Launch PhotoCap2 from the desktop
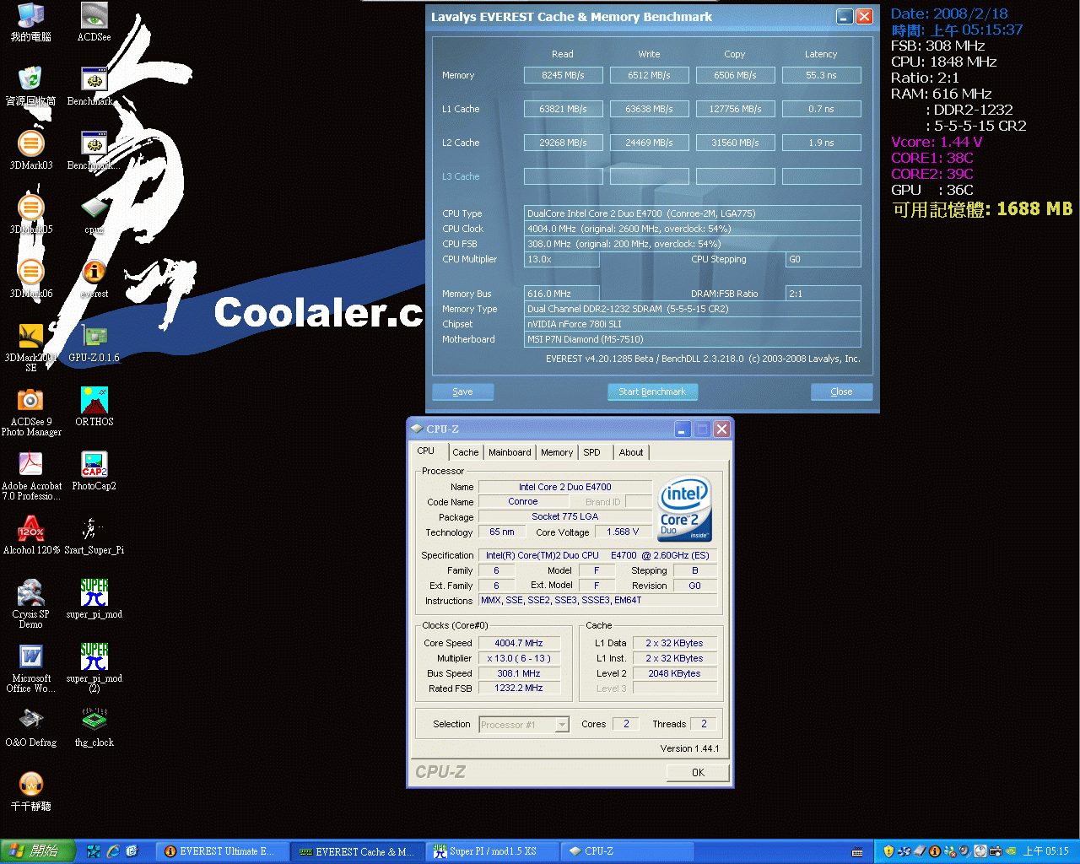The image size is (1080, 864). [94, 466]
